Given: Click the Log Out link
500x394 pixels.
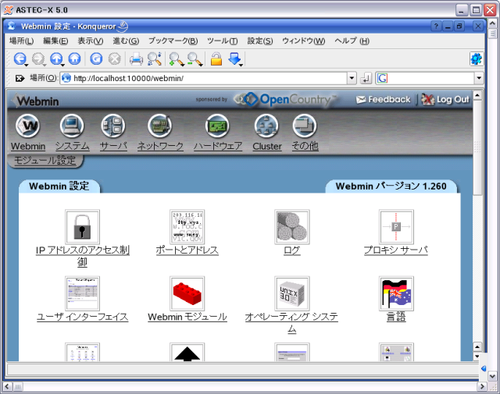Looking at the screenshot, I should tap(445, 100).
